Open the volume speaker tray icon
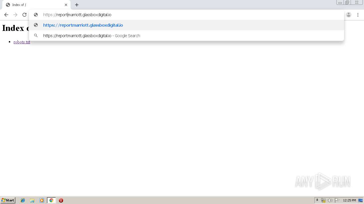This screenshot has height=204, width=364. pyautogui.click(x=330, y=200)
